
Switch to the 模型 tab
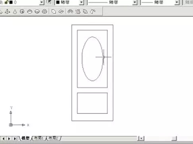[25, 138]
